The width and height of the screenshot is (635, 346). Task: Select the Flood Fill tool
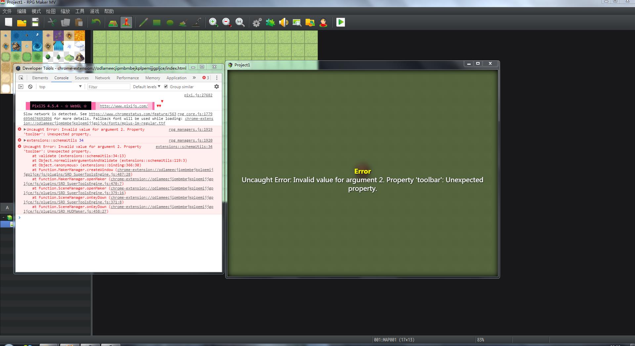[183, 22]
